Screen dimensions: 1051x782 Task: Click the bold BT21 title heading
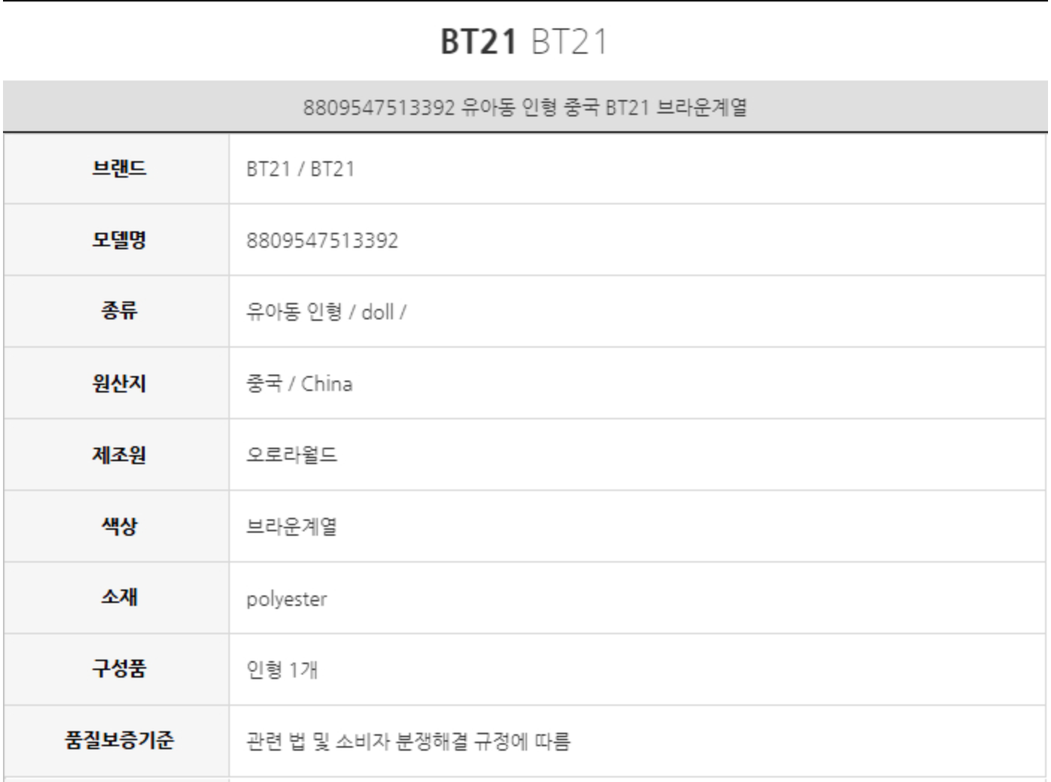pos(478,42)
